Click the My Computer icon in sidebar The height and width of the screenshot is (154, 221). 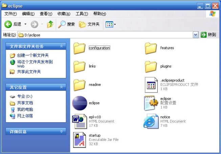(x=13, y=110)
